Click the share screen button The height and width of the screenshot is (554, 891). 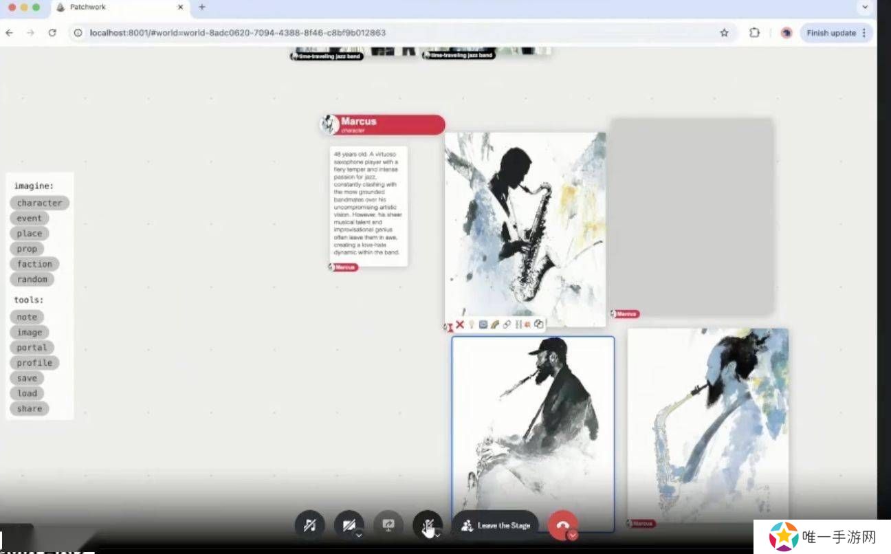click(388, 525)
